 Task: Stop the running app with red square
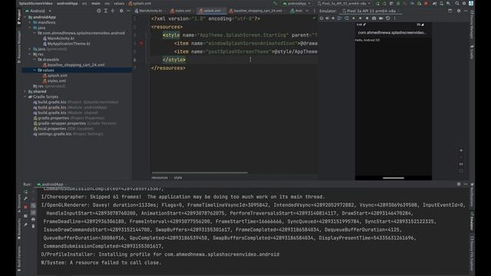point(426,3)
